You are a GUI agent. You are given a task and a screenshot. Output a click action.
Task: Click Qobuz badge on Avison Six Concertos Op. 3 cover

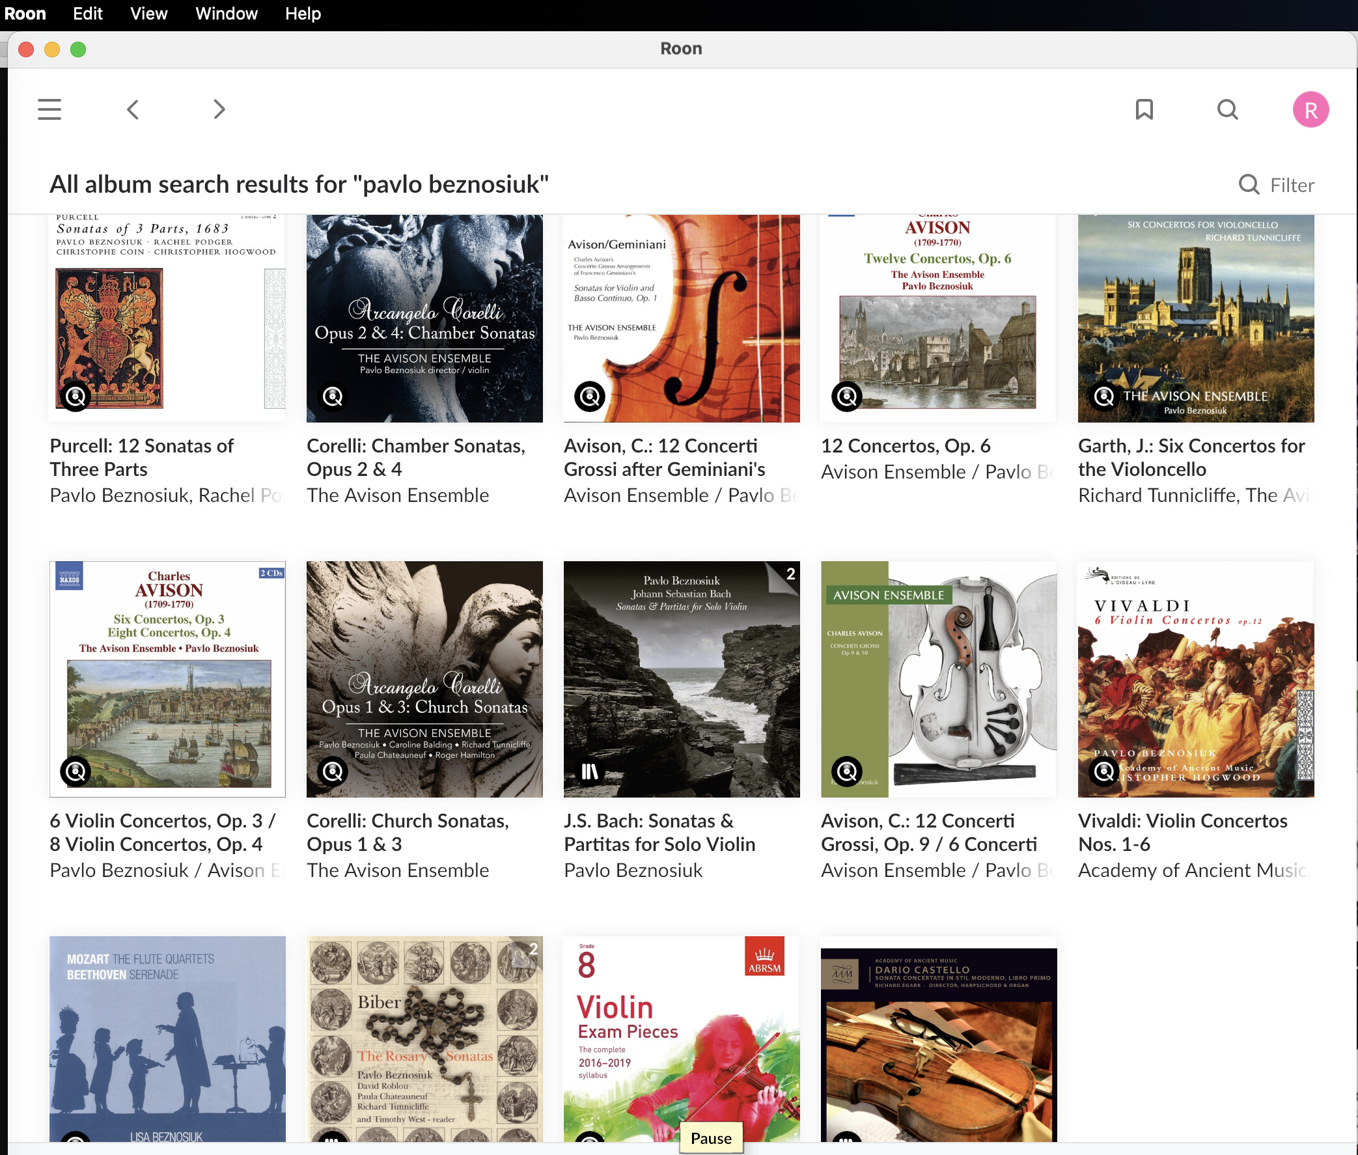[x=76, y=772]
